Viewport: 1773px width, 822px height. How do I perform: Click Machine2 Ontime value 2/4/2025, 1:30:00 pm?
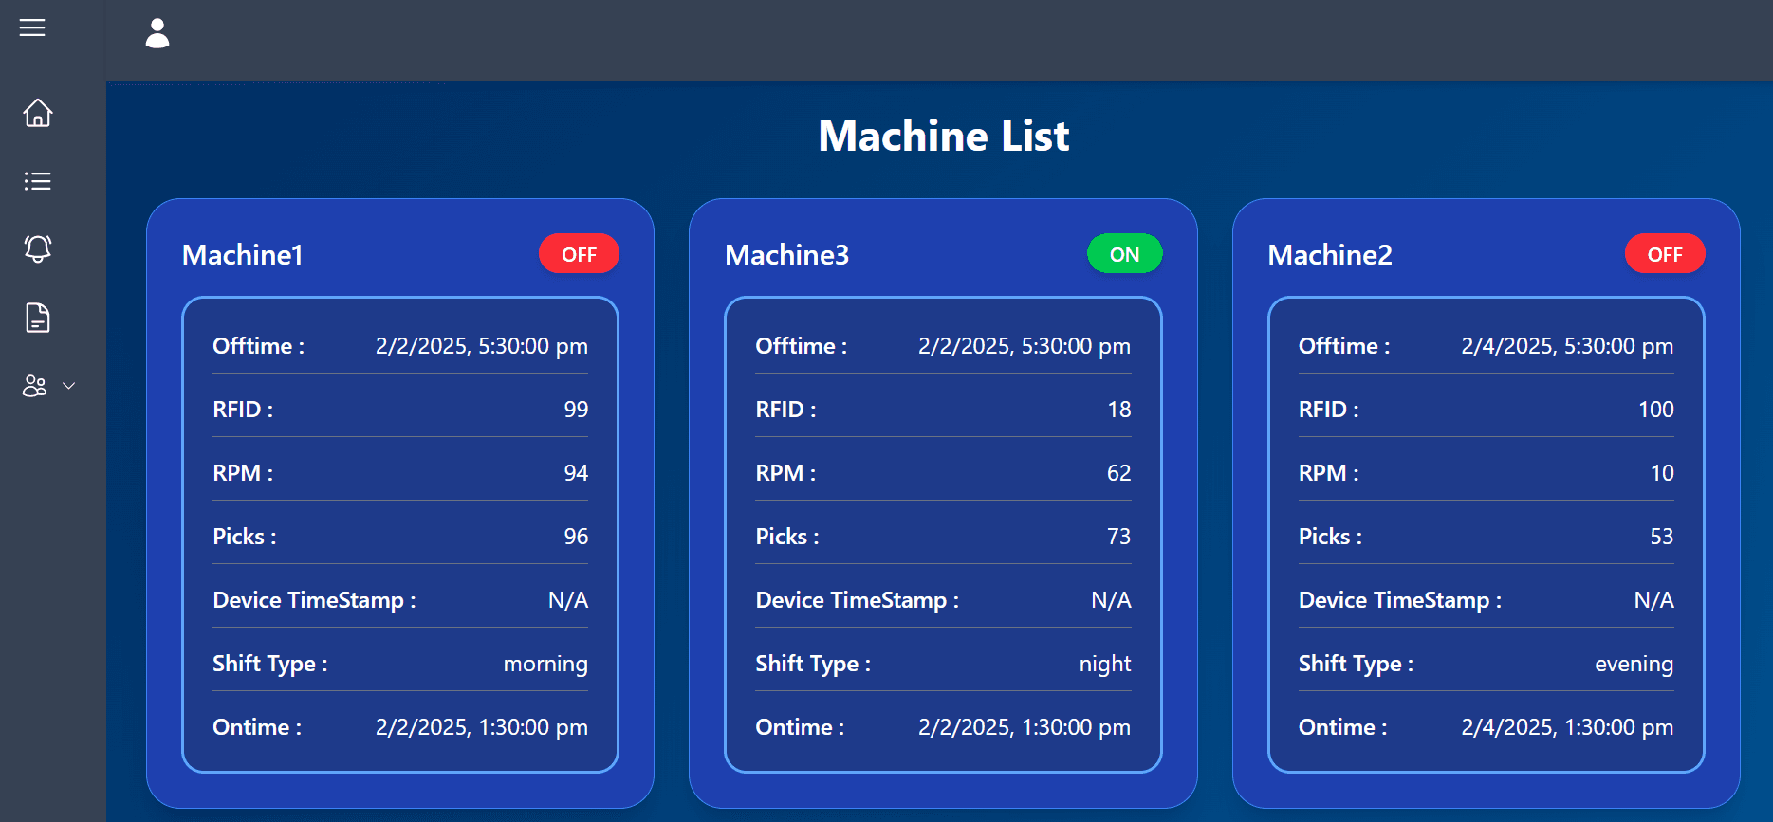1567,727
